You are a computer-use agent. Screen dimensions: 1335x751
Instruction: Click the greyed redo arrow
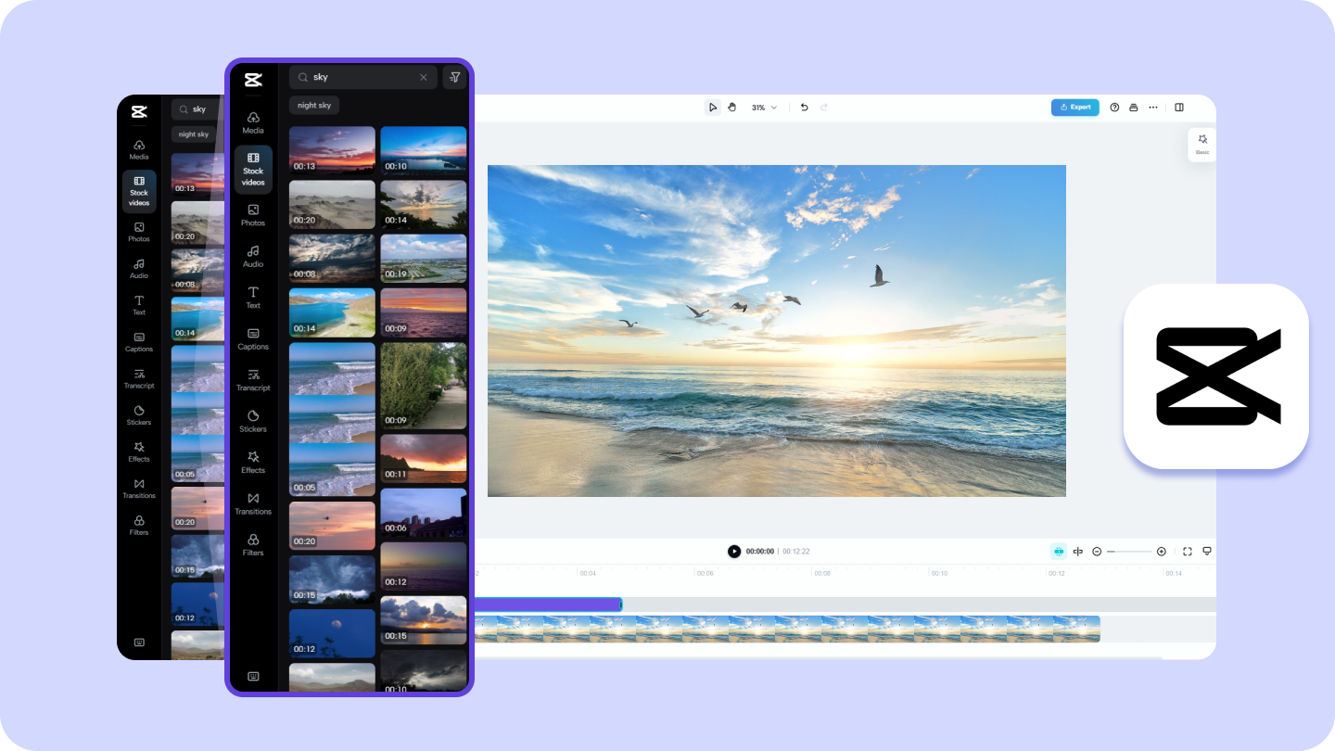tap(823, 108)
